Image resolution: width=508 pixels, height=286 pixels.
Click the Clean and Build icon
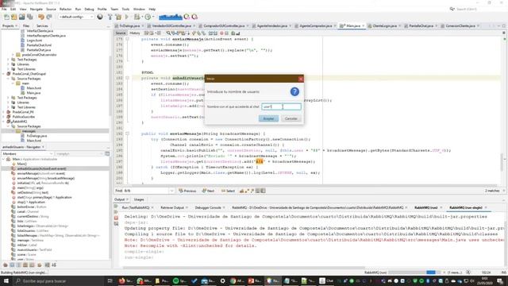[118, 17]
